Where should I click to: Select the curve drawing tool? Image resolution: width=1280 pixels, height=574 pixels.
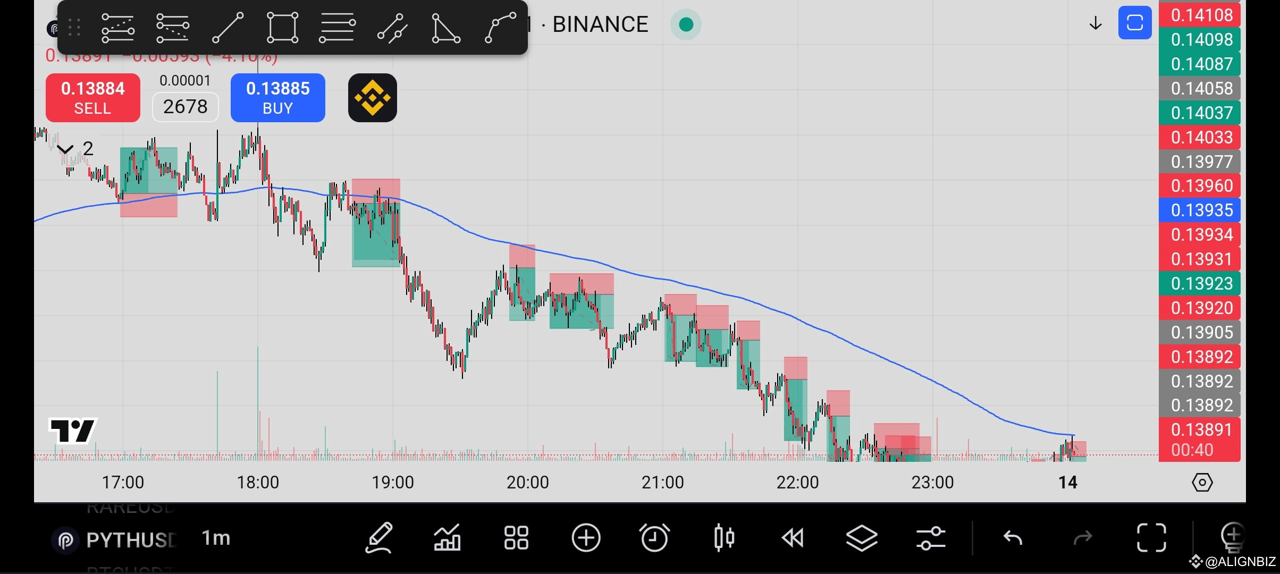pos(500,27)
